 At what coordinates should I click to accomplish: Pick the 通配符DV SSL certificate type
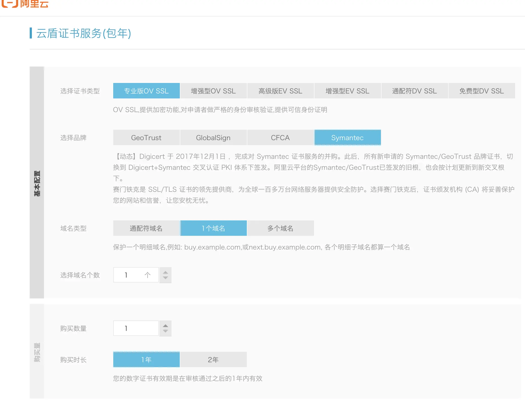(x=415, y=91)
